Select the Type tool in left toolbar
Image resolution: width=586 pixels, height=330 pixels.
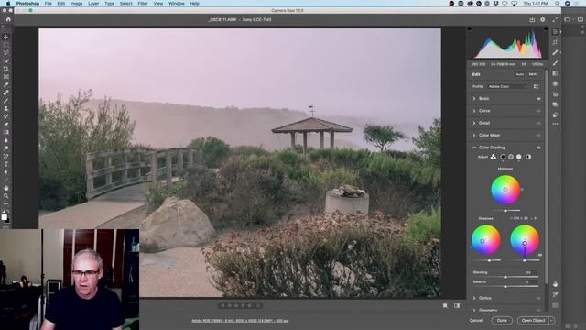click(6, 164)
